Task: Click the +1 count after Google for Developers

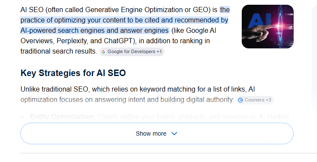Action: pyautogui.click(x=159, y=52)
